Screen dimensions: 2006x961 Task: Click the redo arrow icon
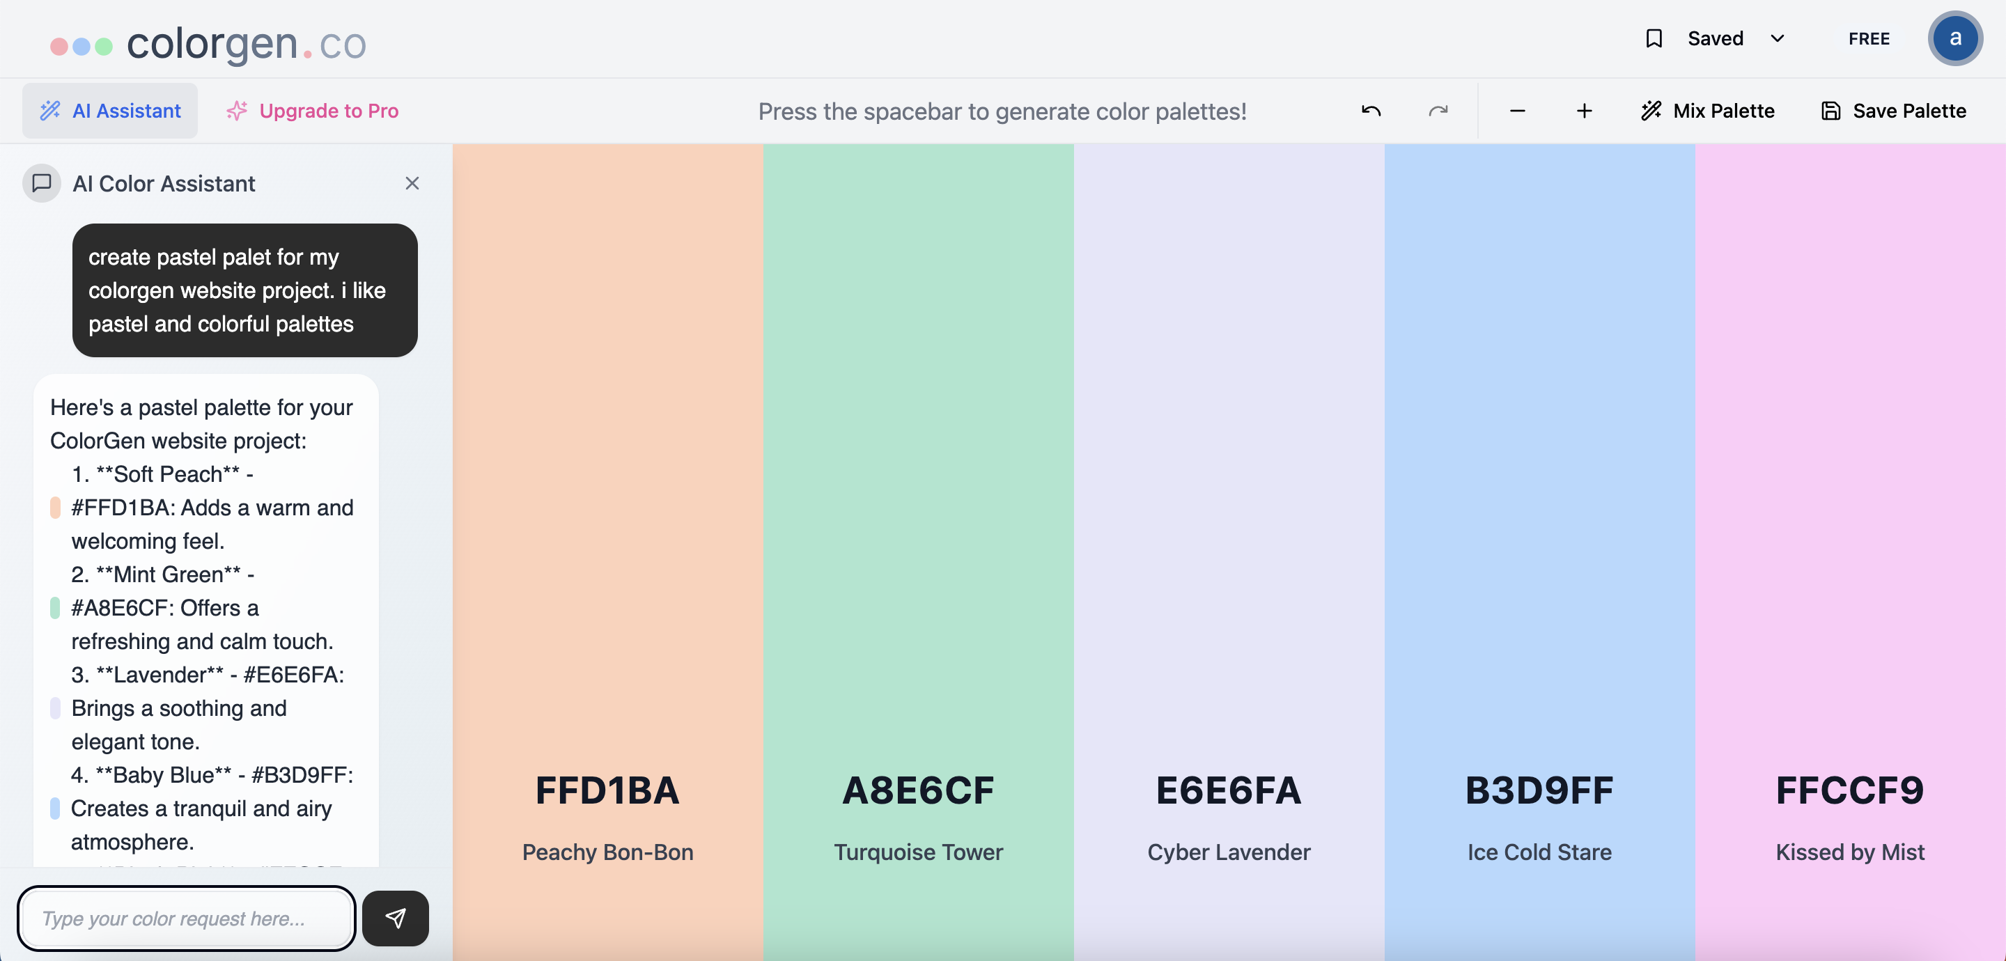click(1438, 111)
